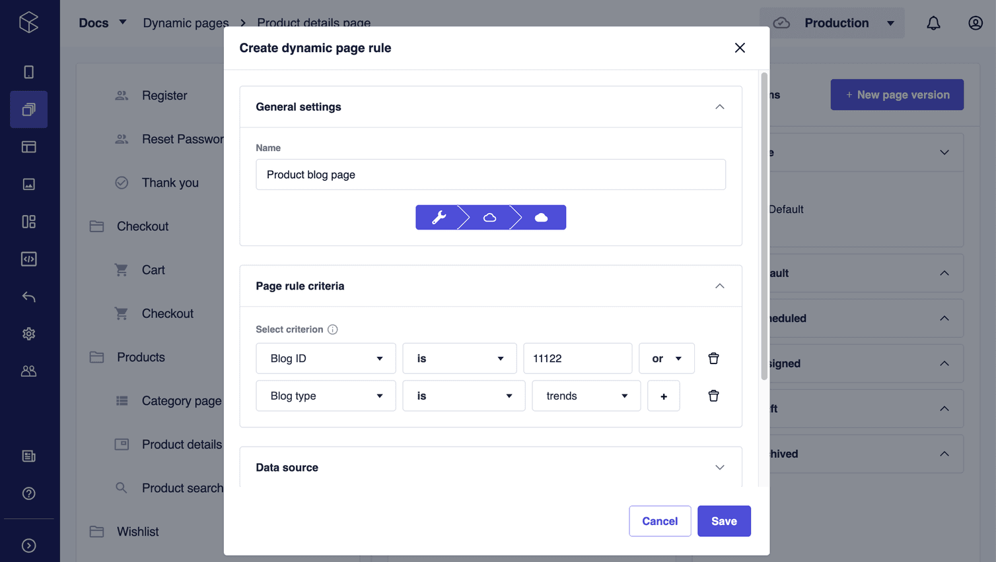This screenshot has height=562, width=996.
Task: Delete the Blog ID criterion row
Action: coord(713,358)
